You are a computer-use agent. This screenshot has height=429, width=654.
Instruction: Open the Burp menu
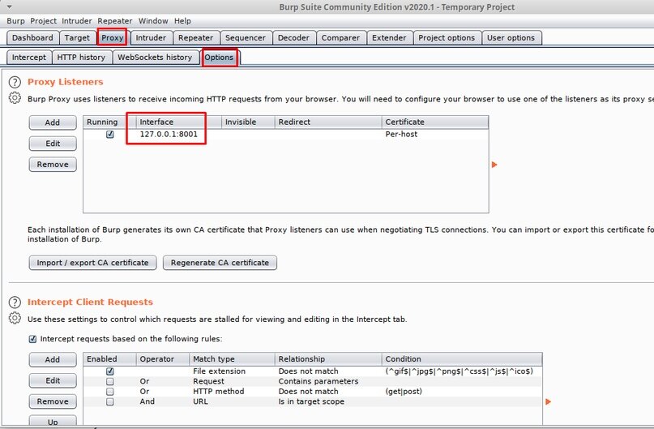pyautogui.click(x=15, y=21)
